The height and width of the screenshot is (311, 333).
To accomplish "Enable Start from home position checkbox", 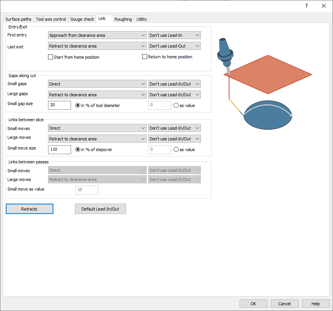I will click(51, 57).
